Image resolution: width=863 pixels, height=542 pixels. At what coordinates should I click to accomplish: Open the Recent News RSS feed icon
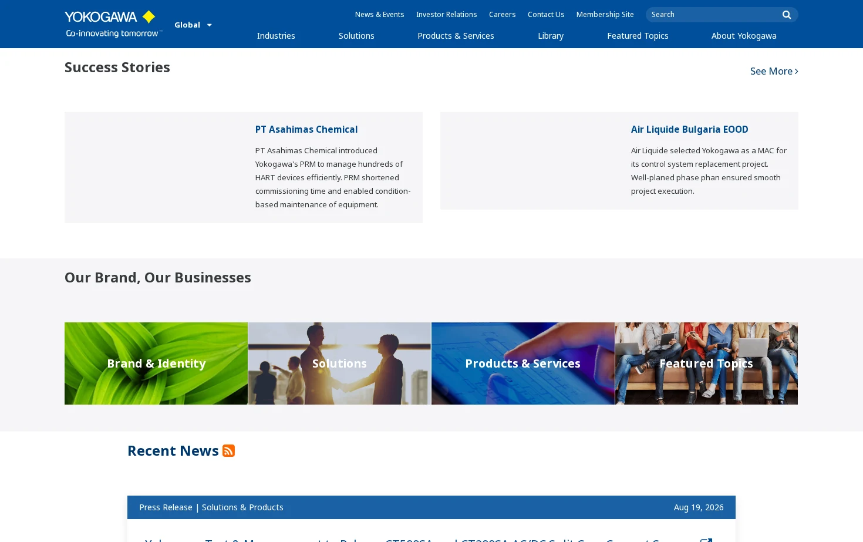(x=228, y=450)
